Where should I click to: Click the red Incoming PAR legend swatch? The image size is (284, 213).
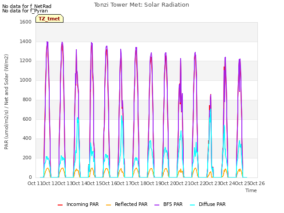coord(60,205)
